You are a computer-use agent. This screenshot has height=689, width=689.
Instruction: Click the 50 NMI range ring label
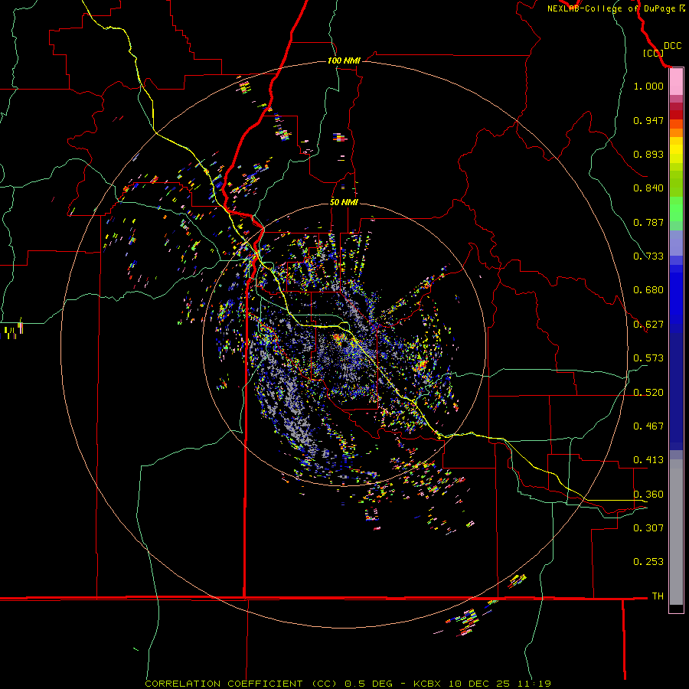344,202
